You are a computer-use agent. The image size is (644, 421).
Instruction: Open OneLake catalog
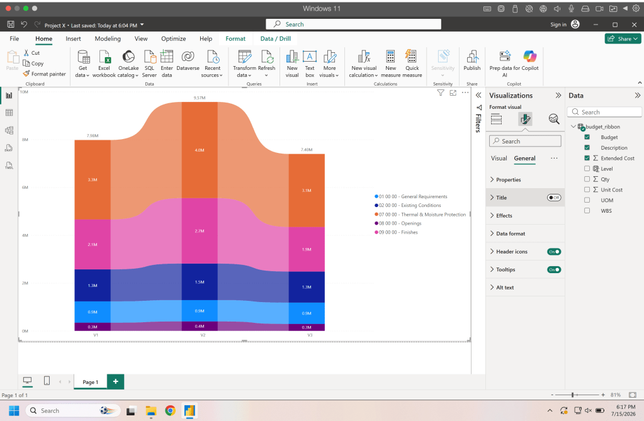pyautogui.click(x=128, y=64)
